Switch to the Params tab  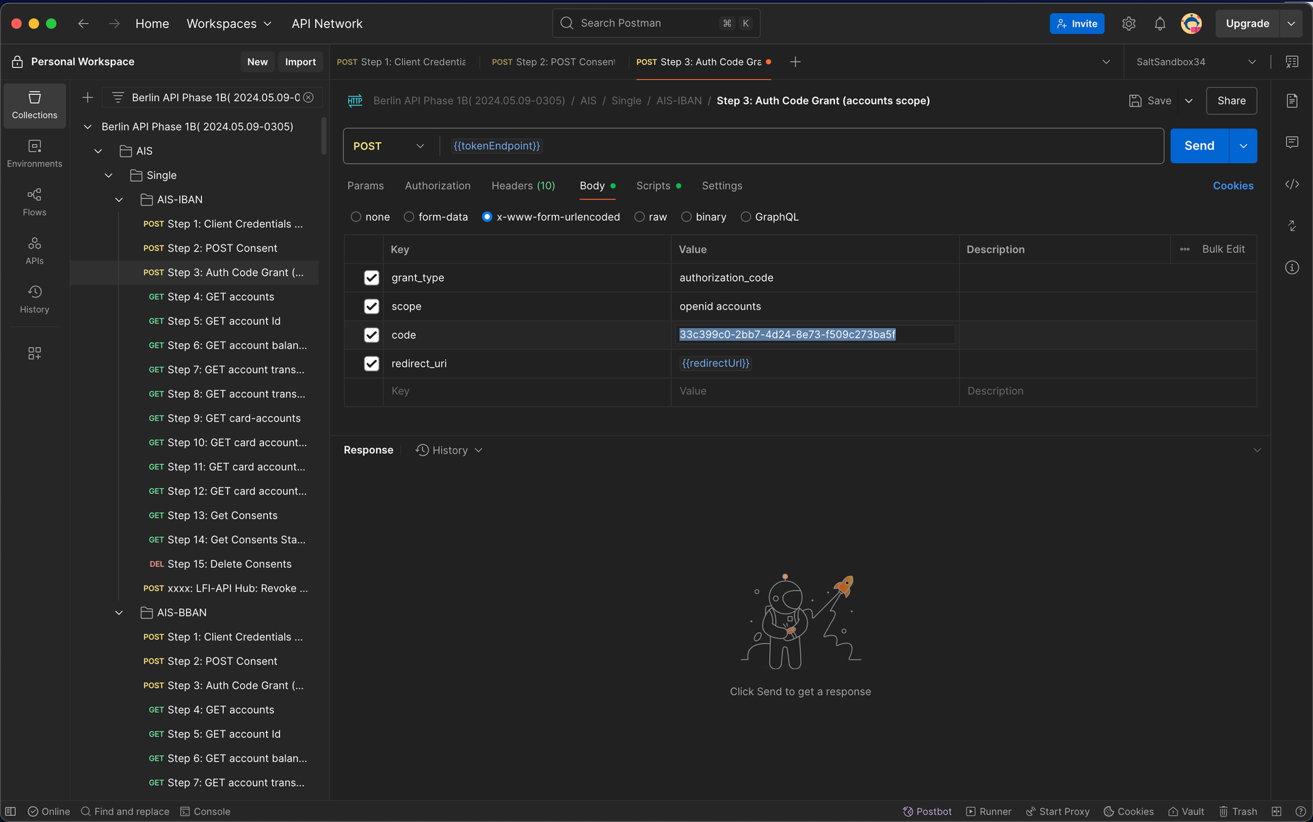click(365, 186)
